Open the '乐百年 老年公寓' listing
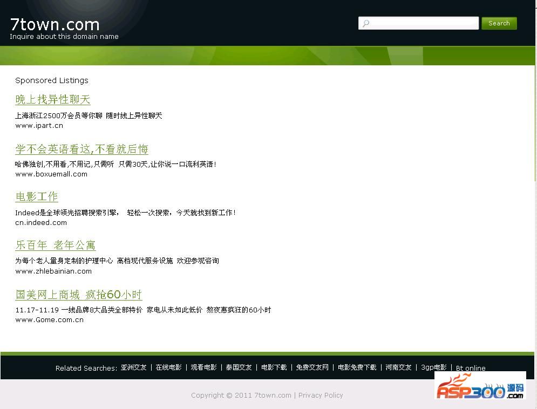537x409 pixels. pyautogui.click(x=56, y=245)
